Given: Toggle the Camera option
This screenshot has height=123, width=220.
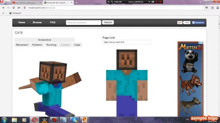Looking at the screenshot, I should click(x=65, y=45).
